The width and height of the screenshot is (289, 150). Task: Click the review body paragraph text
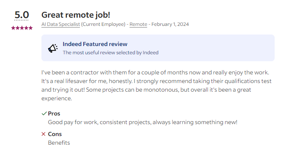[157, 85]
